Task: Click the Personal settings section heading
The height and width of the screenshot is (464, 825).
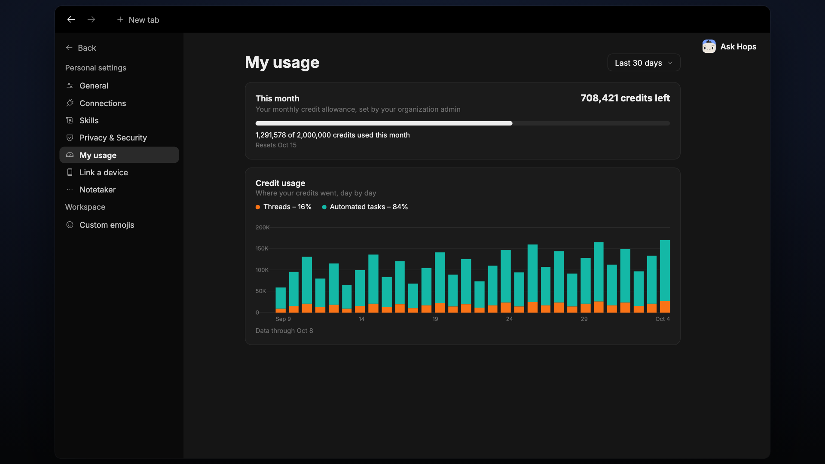Action: (x=95, y=68)
